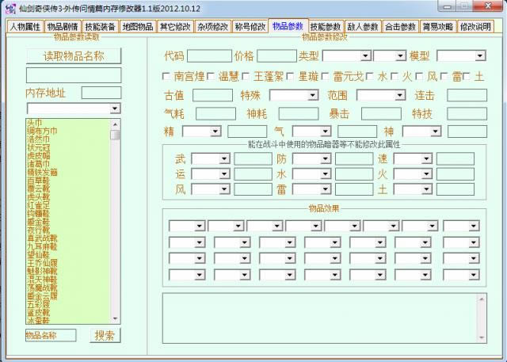507x362 pixels.
Task: Select 精铁发箍 in the item list
Action: tap(42, 172)
